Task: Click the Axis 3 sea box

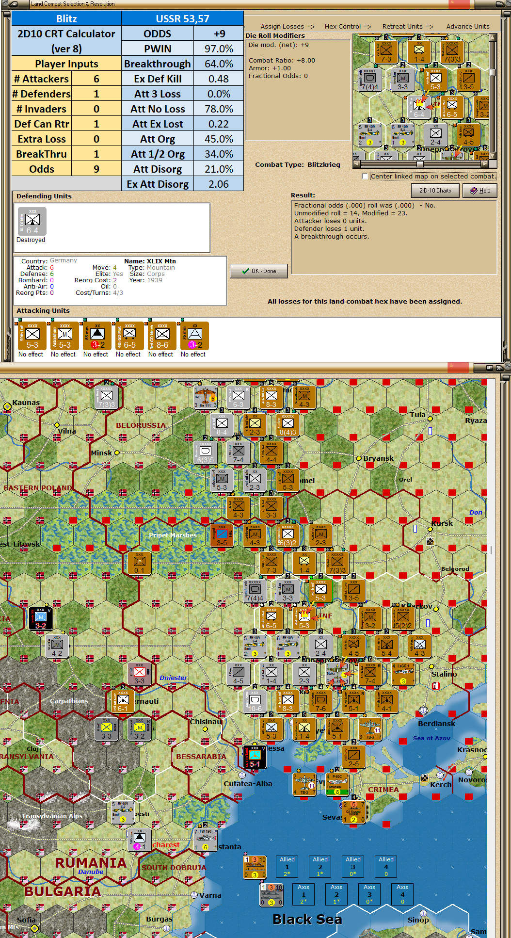Action: (x=369, y=894)
